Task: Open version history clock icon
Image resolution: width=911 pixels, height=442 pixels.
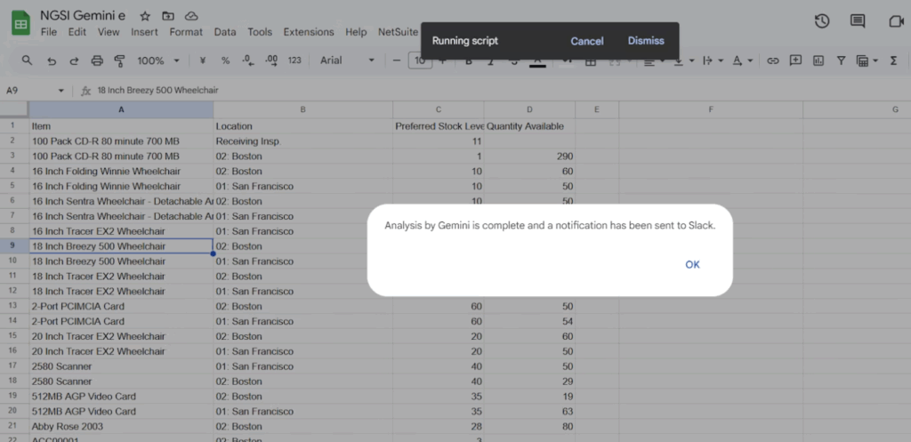Action: point(821,21)
